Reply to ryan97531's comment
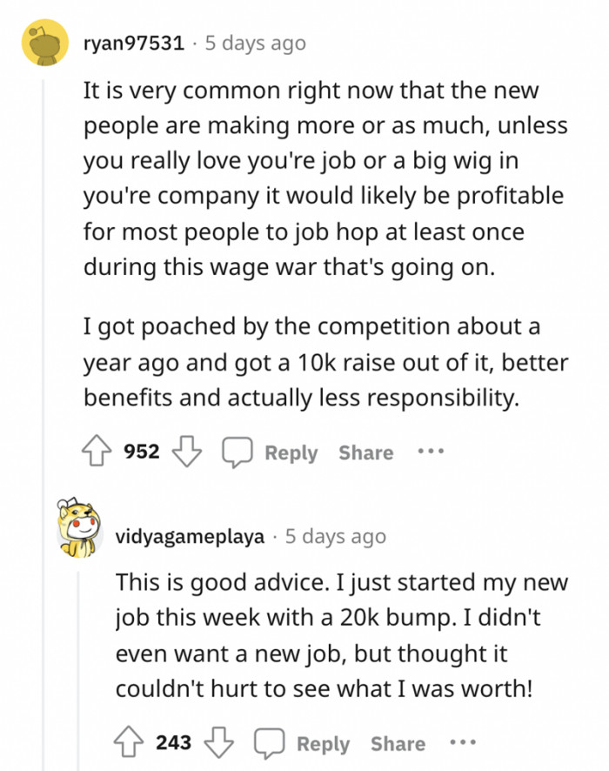 [x=291, y=452]
